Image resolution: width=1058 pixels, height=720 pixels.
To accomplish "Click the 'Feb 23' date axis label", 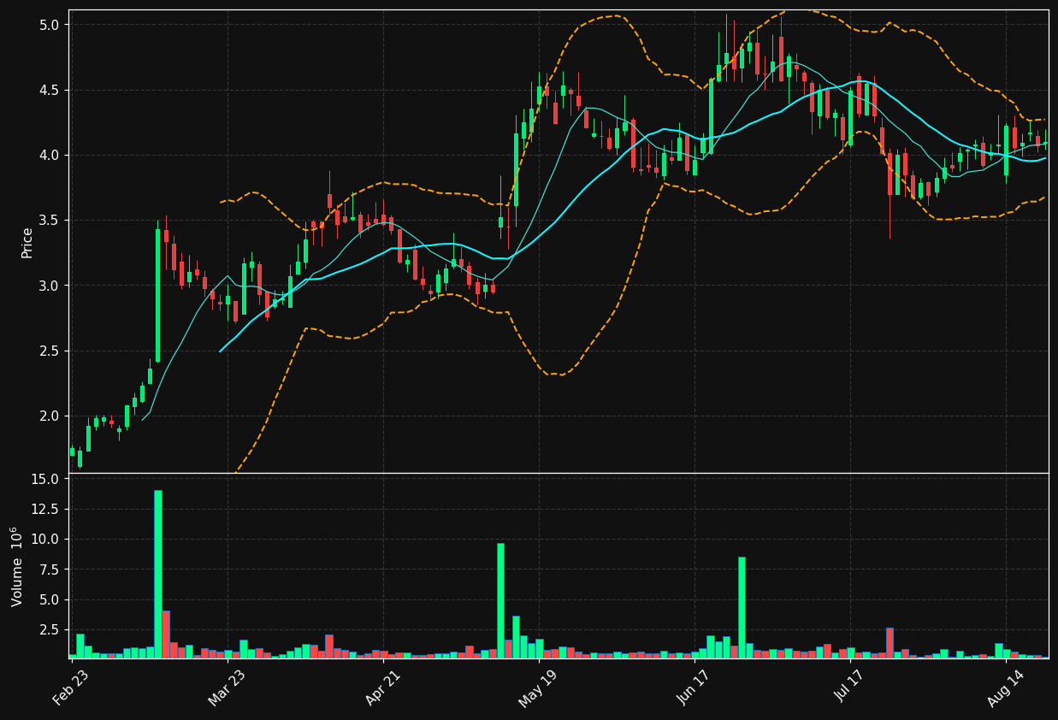I will 70,688.
